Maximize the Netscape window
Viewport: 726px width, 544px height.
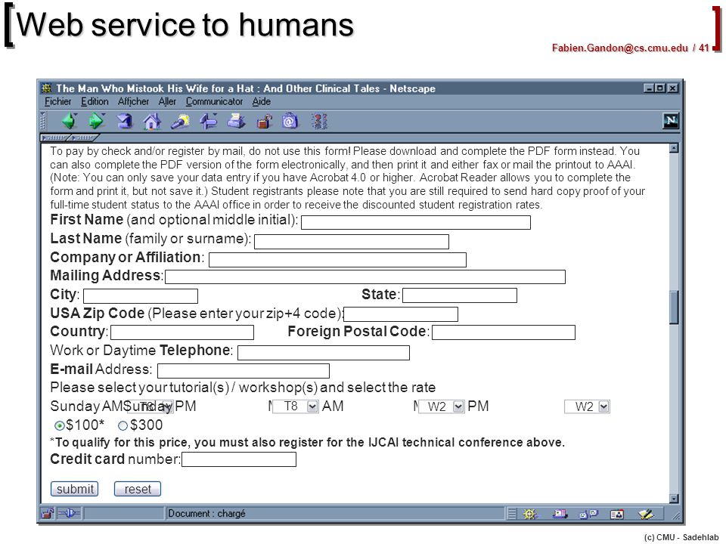coord(661,88)
